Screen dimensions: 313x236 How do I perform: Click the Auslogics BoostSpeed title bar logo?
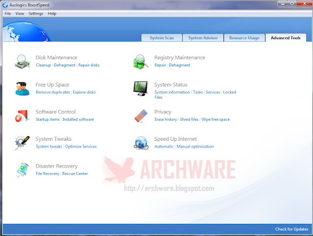coord(5,5)
